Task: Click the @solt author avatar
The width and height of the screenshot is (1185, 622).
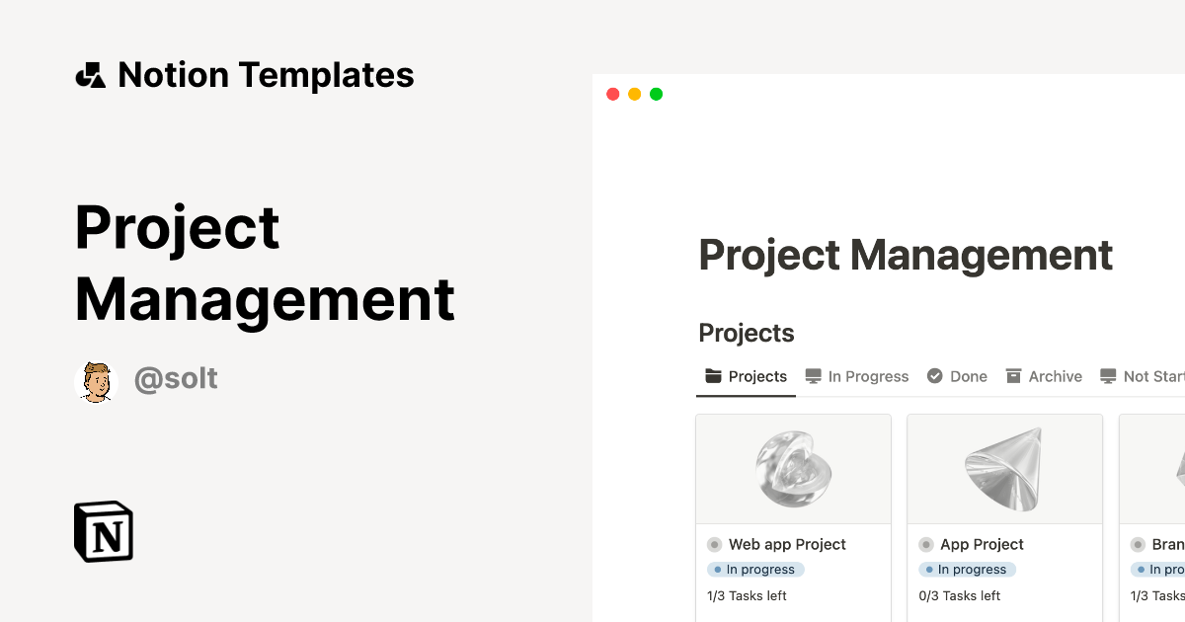Action: tap(96, 381)
